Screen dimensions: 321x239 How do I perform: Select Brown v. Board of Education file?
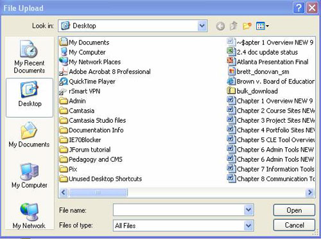(x=271, y=82)
